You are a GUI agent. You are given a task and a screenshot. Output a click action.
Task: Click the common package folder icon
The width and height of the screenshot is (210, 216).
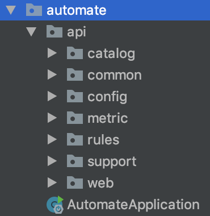pos(75,75)
